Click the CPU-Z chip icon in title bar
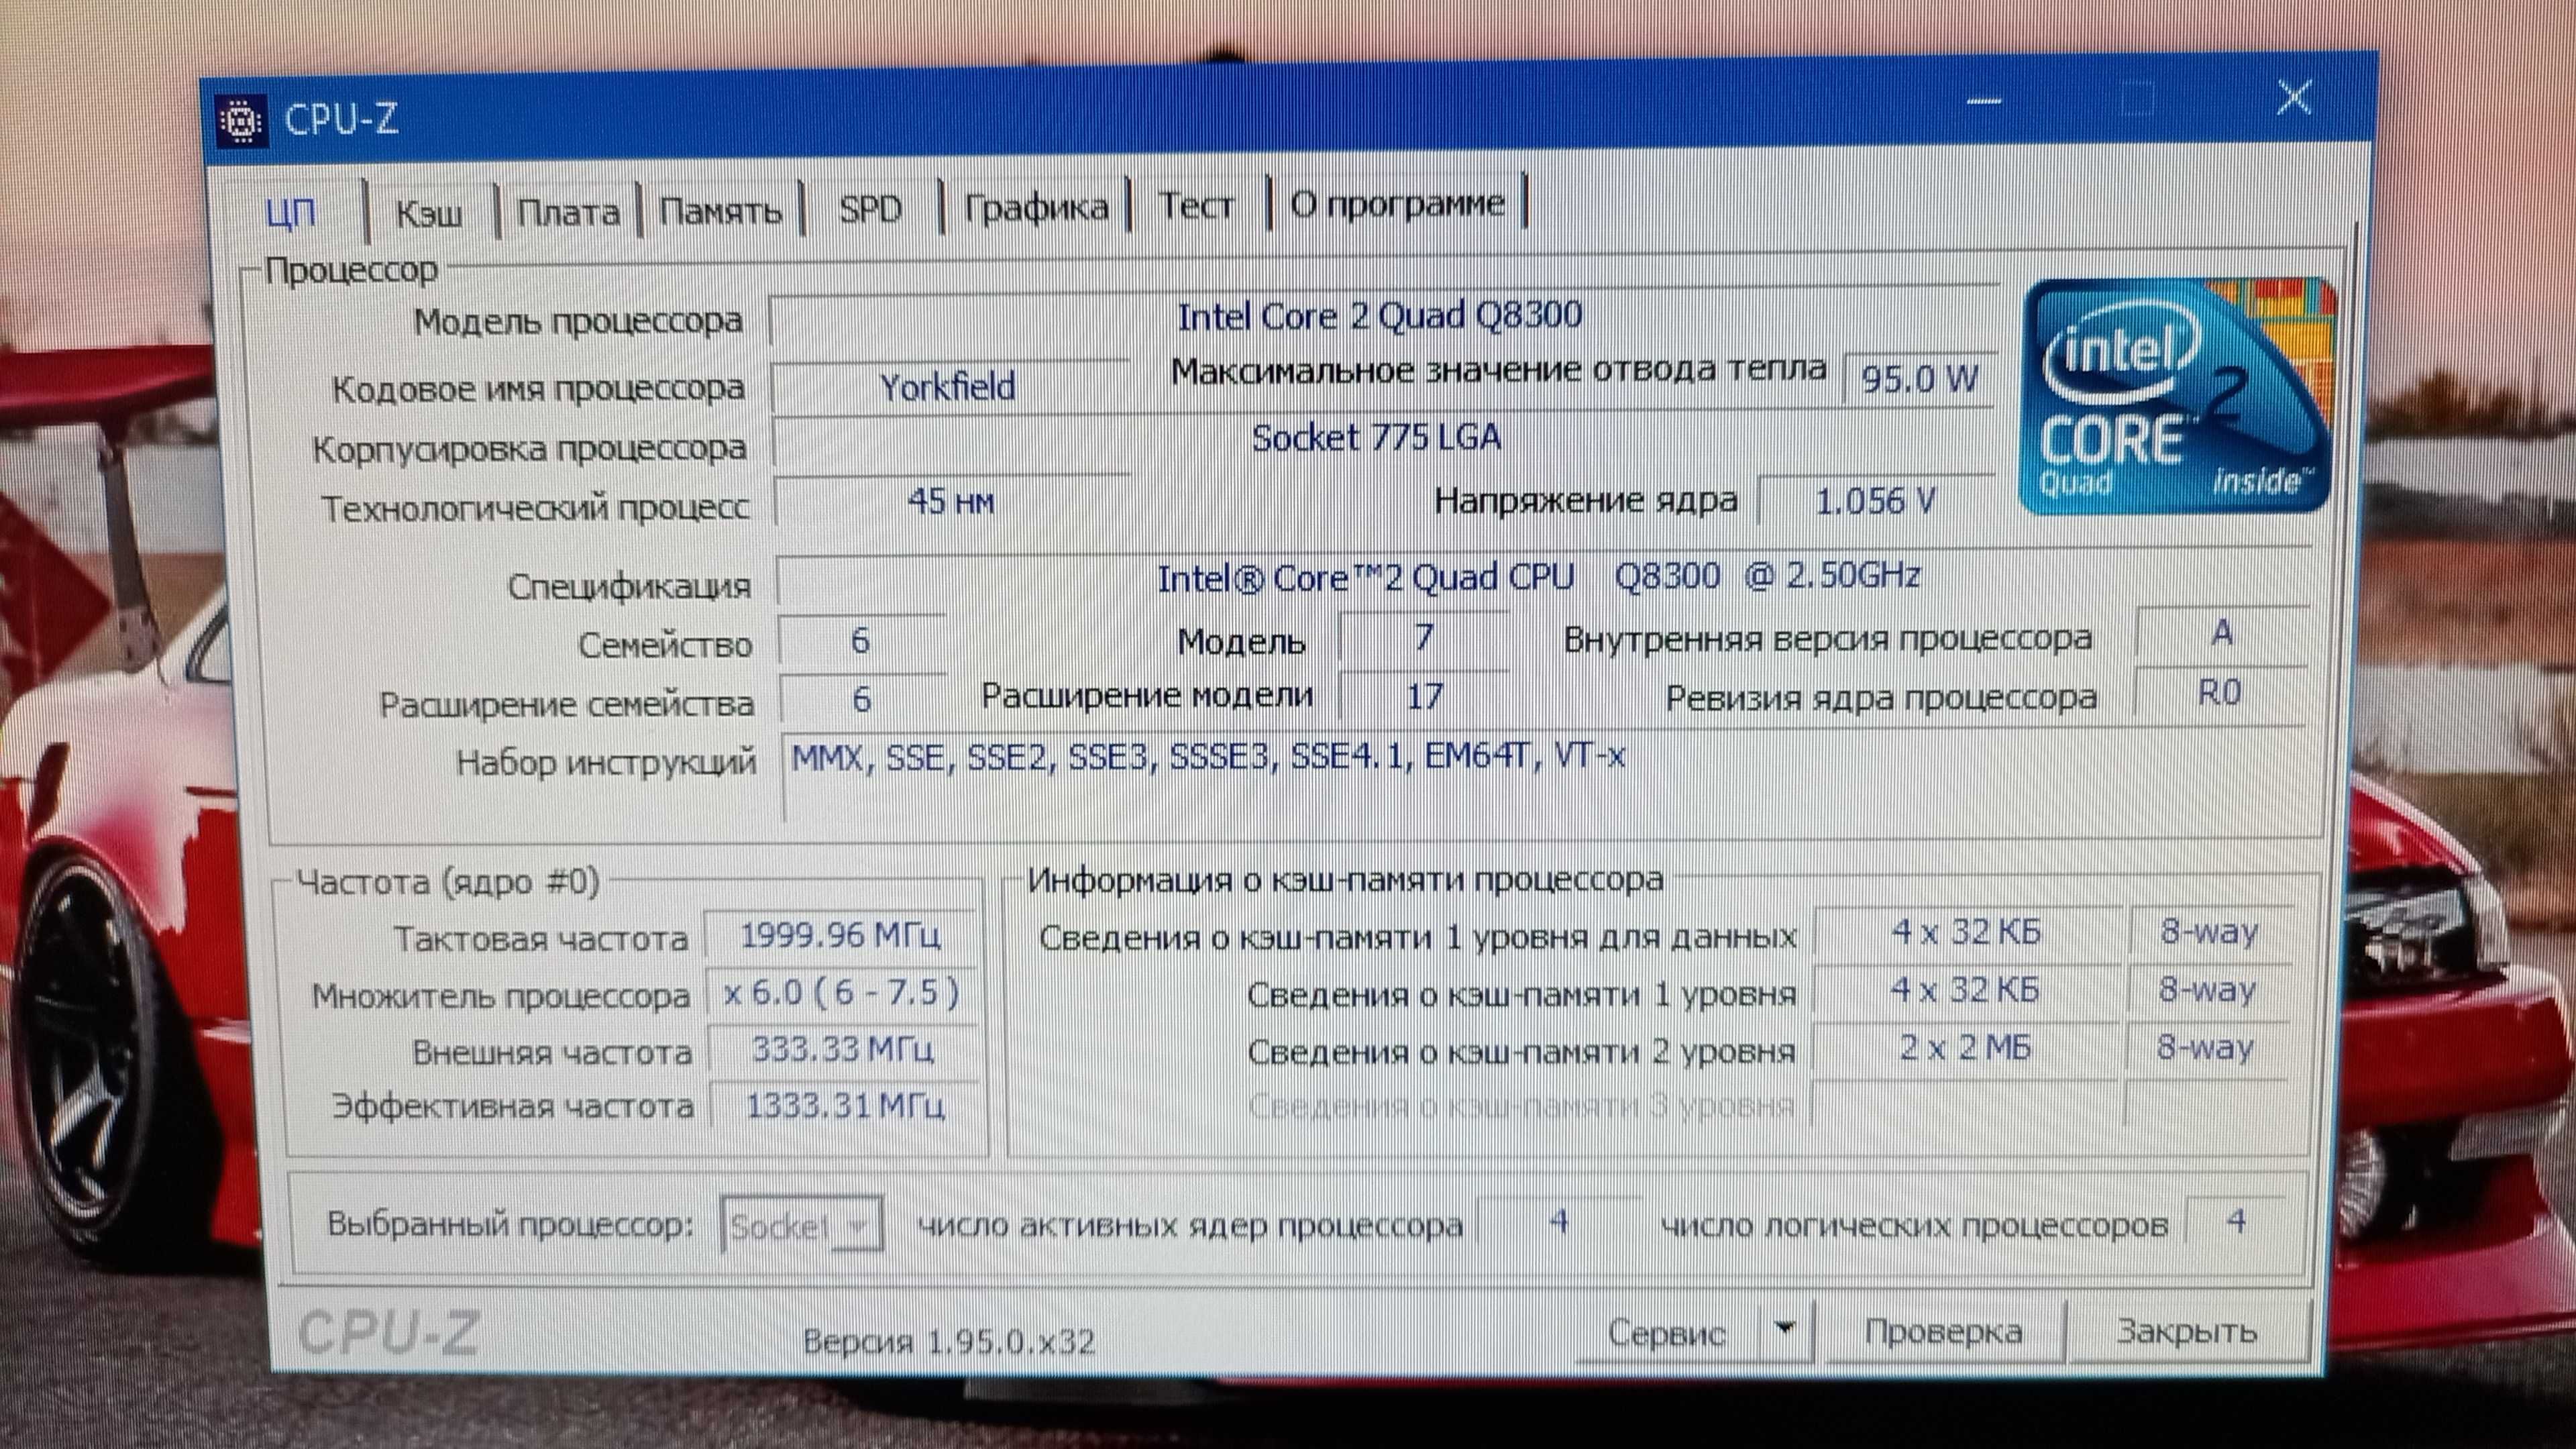Viewport: 2576px width, 1449px height. [x=241, y=121]
